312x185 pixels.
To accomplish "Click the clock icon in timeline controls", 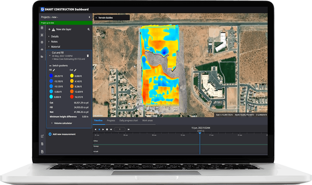I will coord(107,129).
